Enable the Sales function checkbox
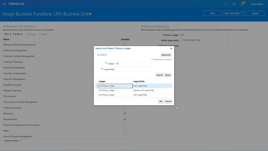The image size is (268, 151). tap(125, 130)
